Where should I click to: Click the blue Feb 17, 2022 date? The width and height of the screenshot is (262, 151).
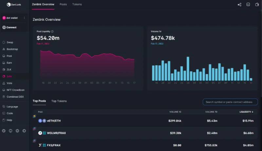(157, 44)
